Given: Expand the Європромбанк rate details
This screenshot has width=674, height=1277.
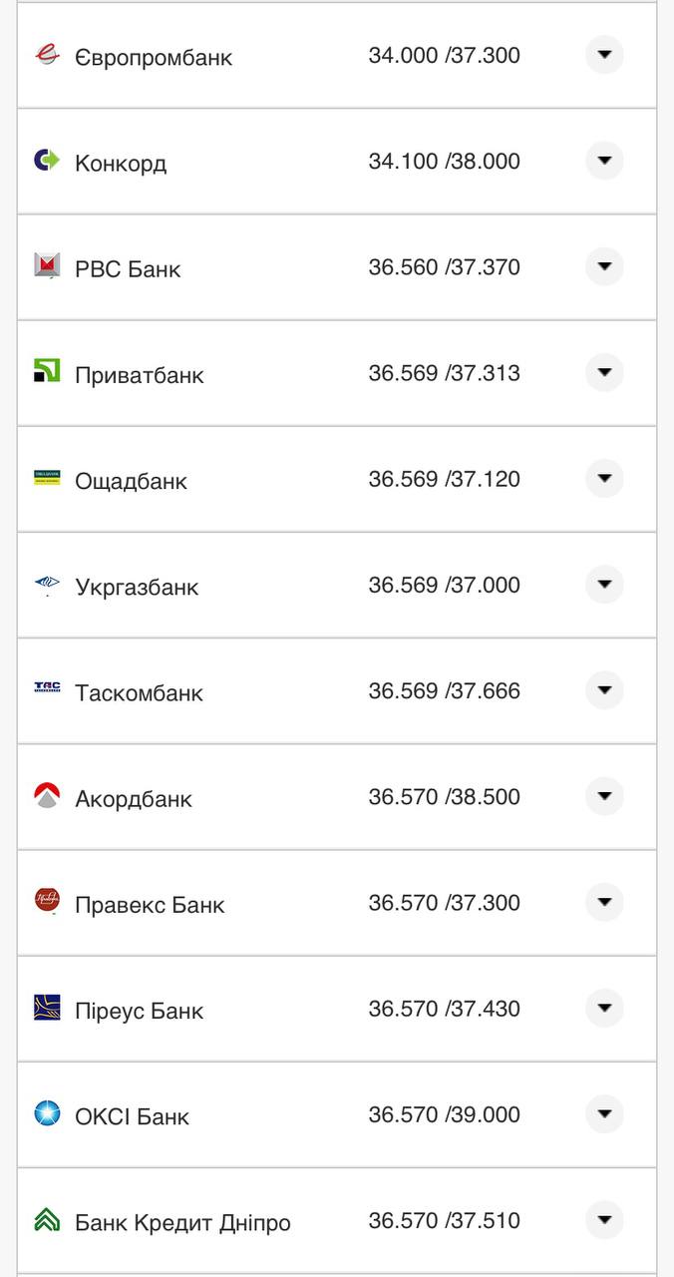Looking at the screenshot, I should click(604, 55).
